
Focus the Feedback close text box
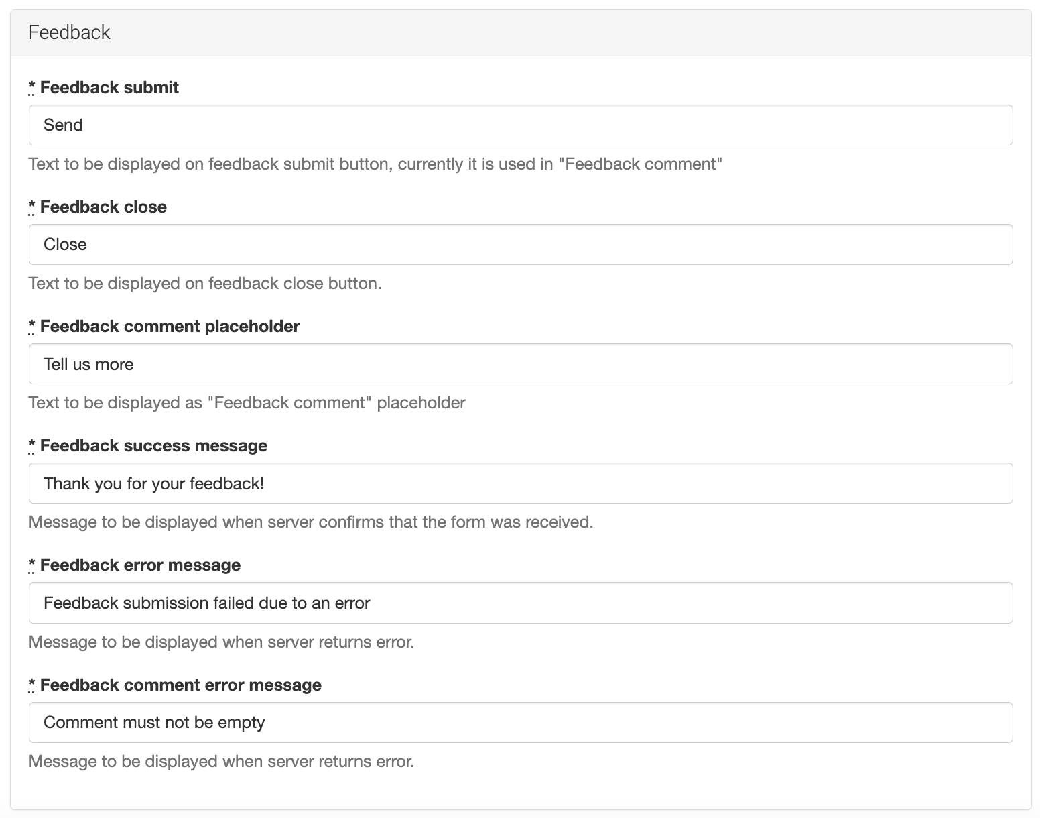pyautogui.click(x=520, y=245)
